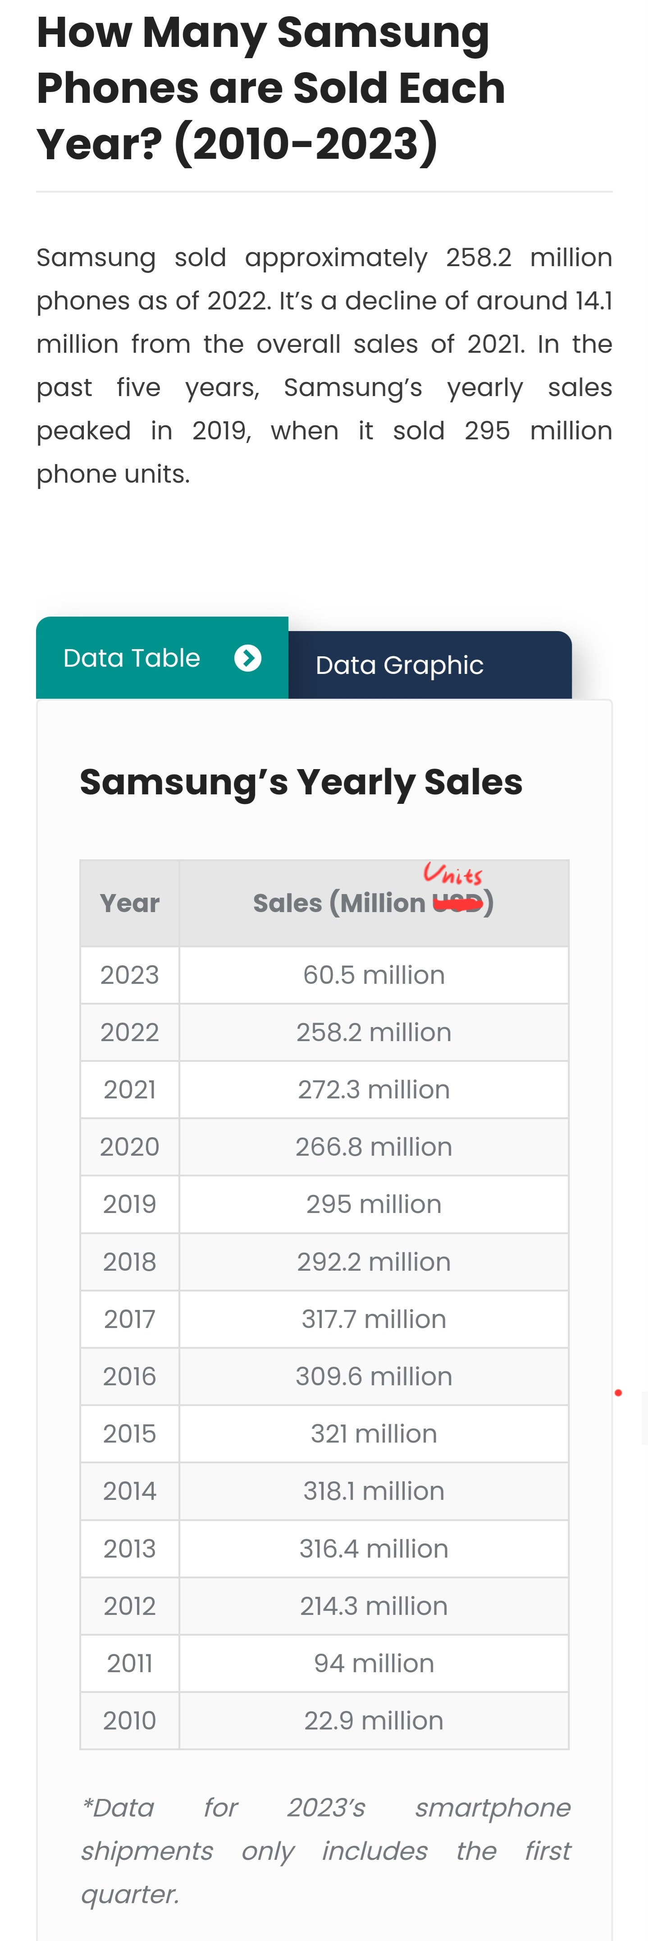
Task: Select the Data Table tab label
Action: pos(132,658)
